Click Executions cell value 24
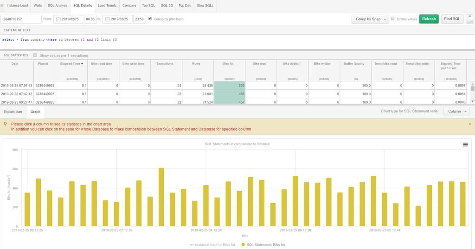475x249 pixels. click(167, 86)
